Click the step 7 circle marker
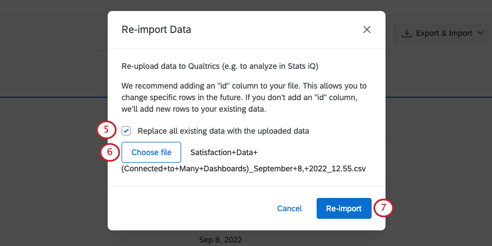 tap(383, 208)
